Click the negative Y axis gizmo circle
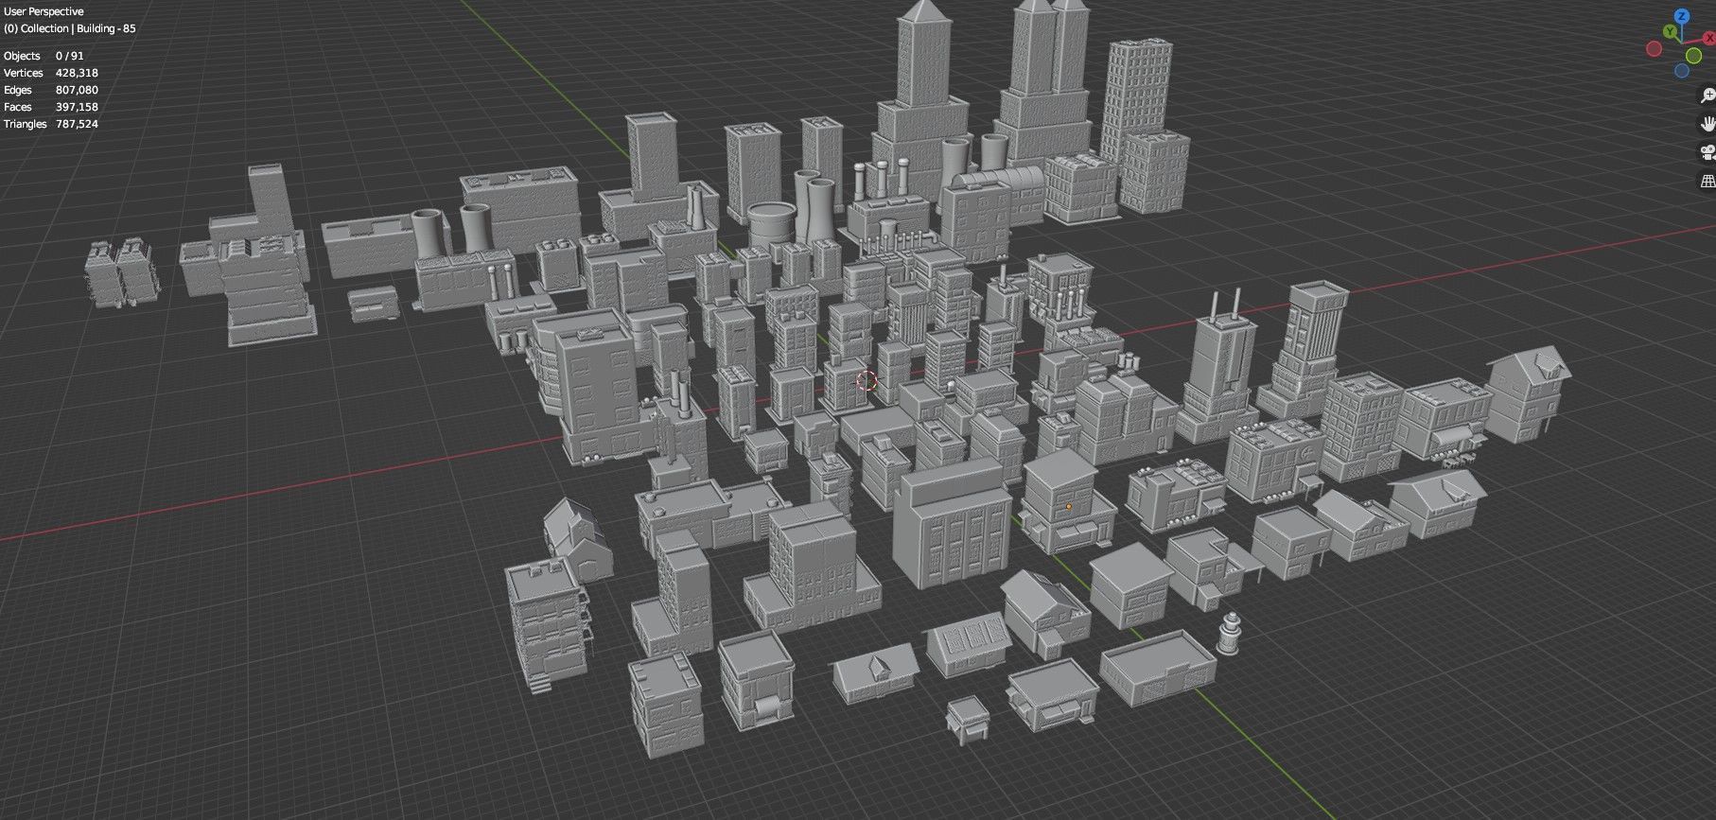The width and height of the screenshot is (1716, 820). tap(1693, 56)
